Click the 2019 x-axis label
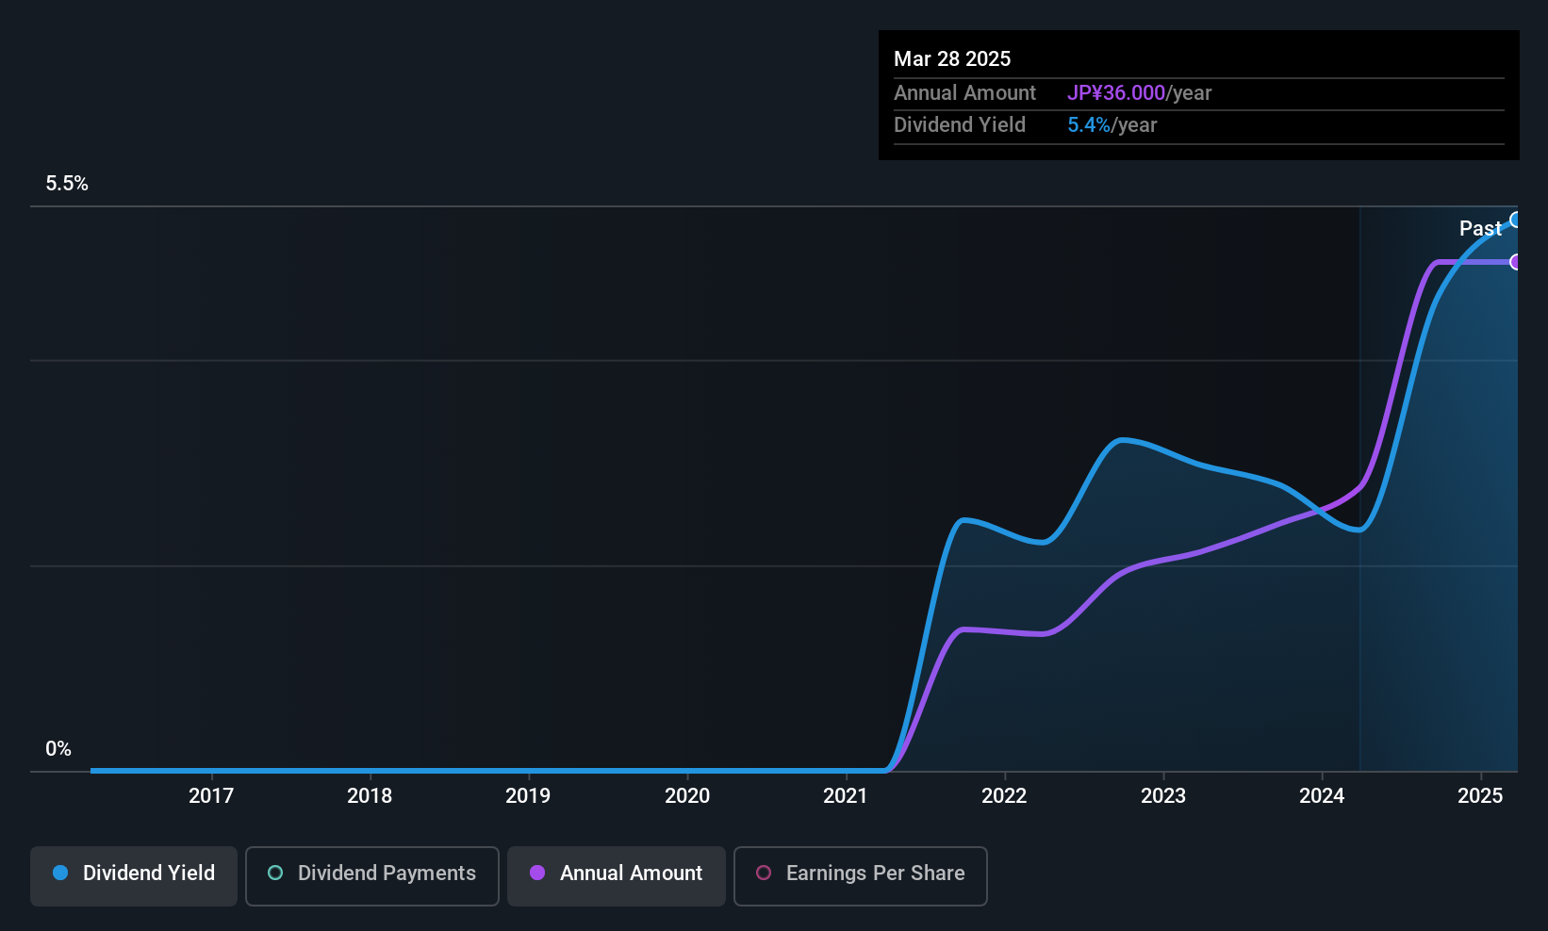This screenshot has height=931, width=1548. pos(528,796)
